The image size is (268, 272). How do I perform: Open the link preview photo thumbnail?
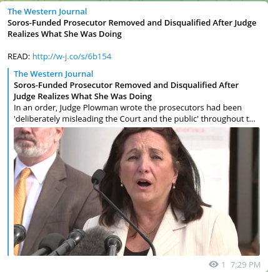point(137,192)
